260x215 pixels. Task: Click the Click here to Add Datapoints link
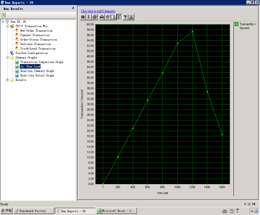[98, 11]
